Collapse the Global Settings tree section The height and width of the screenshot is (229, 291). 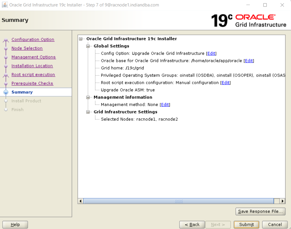(88, 46)
